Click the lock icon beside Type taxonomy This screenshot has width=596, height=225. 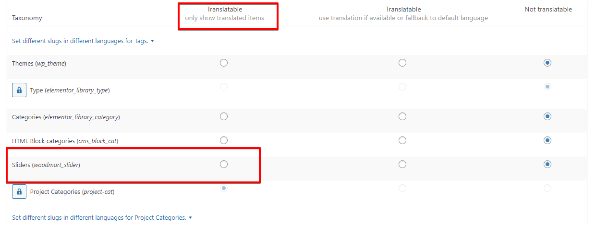[19, 90]
